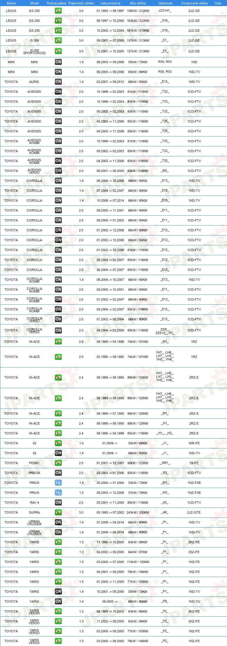Click the diesel ON icon in PREVIA row
Image resolution: width=227 pixels, height=646 pixels.
coord(58,473)
